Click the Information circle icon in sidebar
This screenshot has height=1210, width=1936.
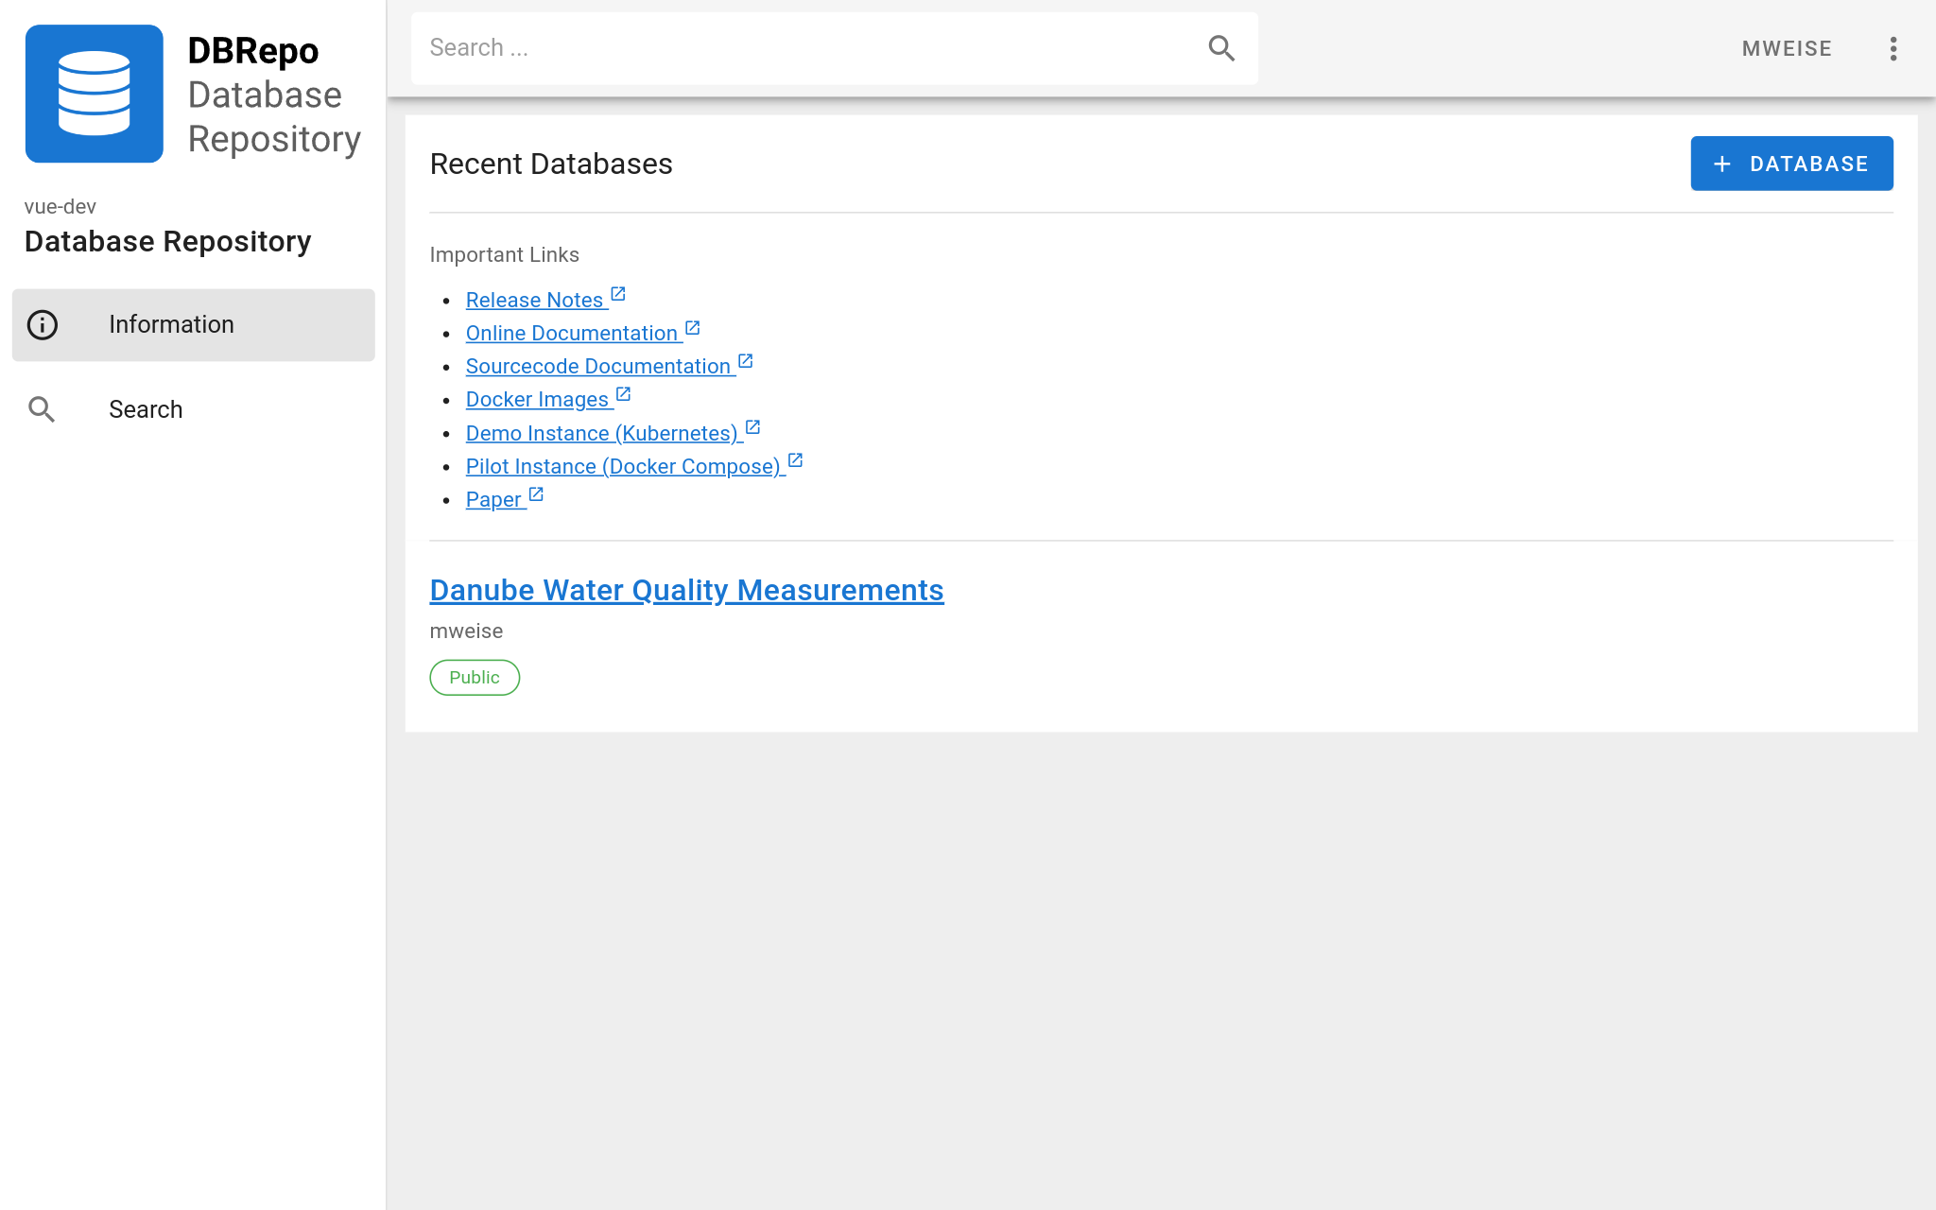coord(43,325)
